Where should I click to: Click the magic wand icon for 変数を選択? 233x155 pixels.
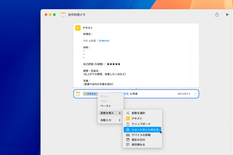128,113
